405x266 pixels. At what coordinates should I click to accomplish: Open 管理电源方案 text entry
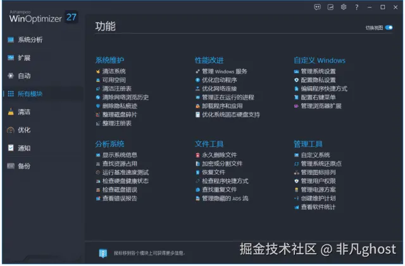click(x=318, y=190)
